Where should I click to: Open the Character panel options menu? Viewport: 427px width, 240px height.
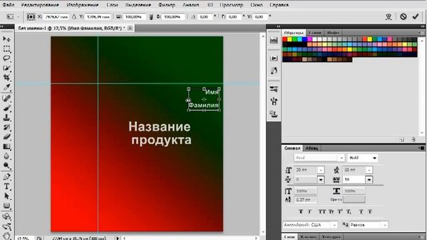(x=421, y=148)
